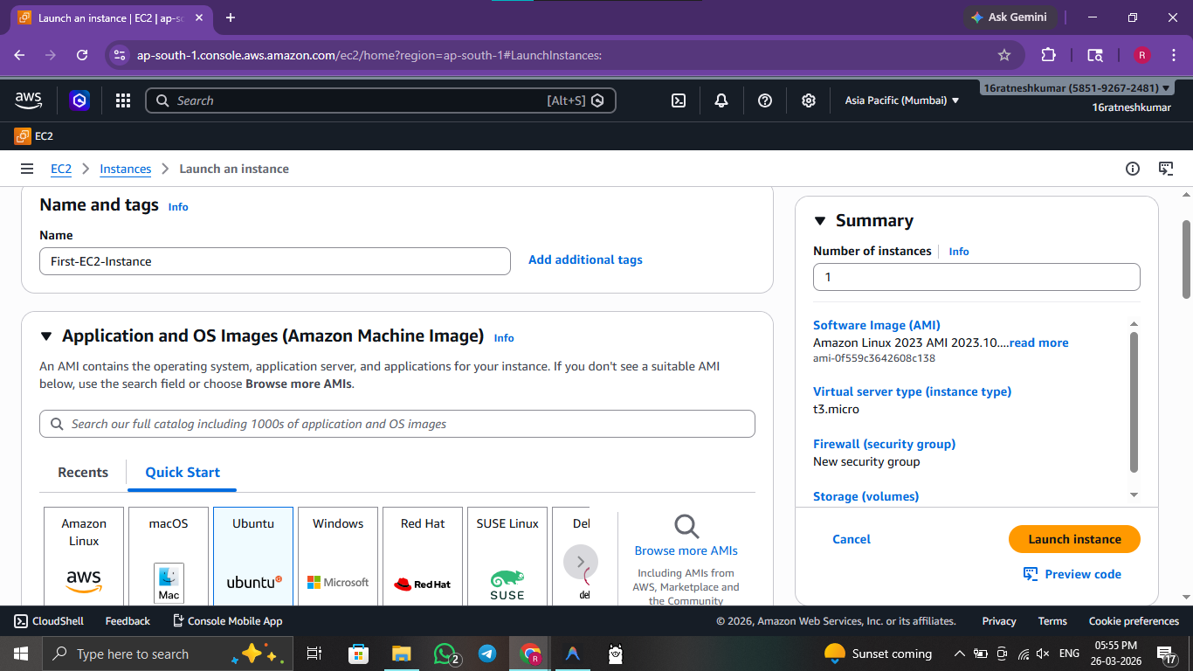Viewport: 1193px width, 671px height.
Task: Click the Launch instance button
Action: click(x=1074, y=539)
